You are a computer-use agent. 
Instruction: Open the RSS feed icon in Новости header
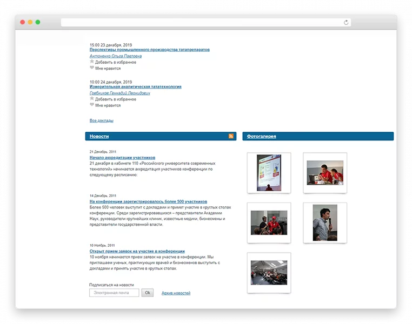click(x=231, y=136)
